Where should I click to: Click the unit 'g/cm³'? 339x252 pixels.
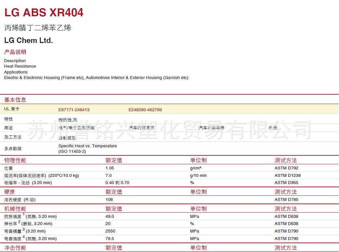pyautogui.click(x=196, y=168)
